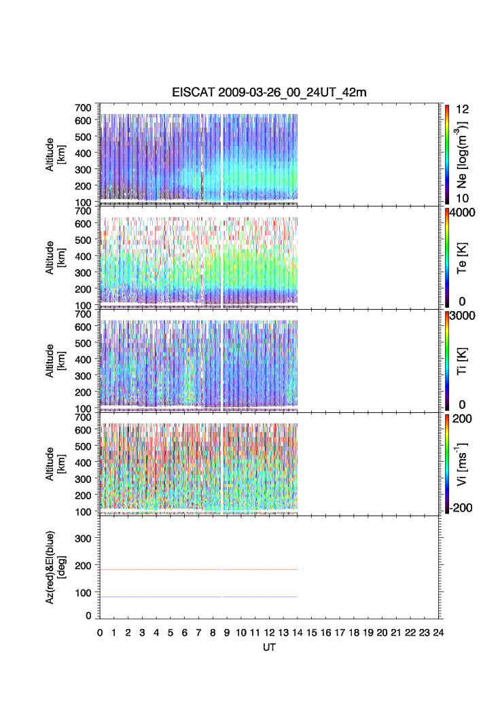Click the Ti ion temperature color bar

coord(447,360)
